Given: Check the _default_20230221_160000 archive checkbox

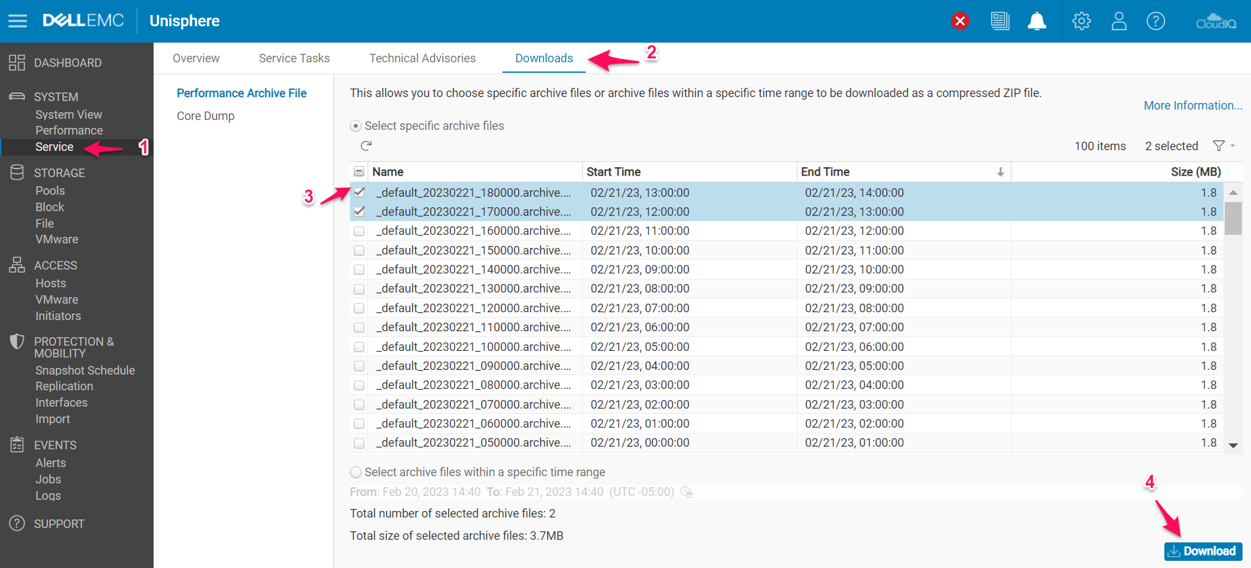Looking at the screenshot, I should [x=359, y=231].
